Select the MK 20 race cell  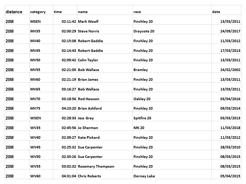tap(139, 128)
